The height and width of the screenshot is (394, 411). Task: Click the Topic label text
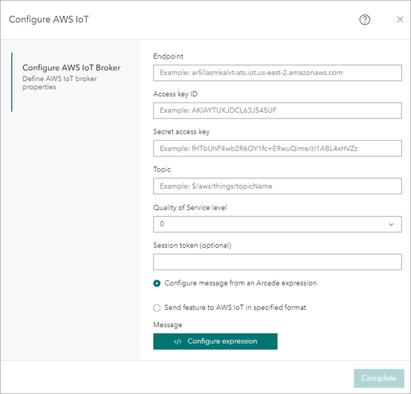tap(162, 169)
